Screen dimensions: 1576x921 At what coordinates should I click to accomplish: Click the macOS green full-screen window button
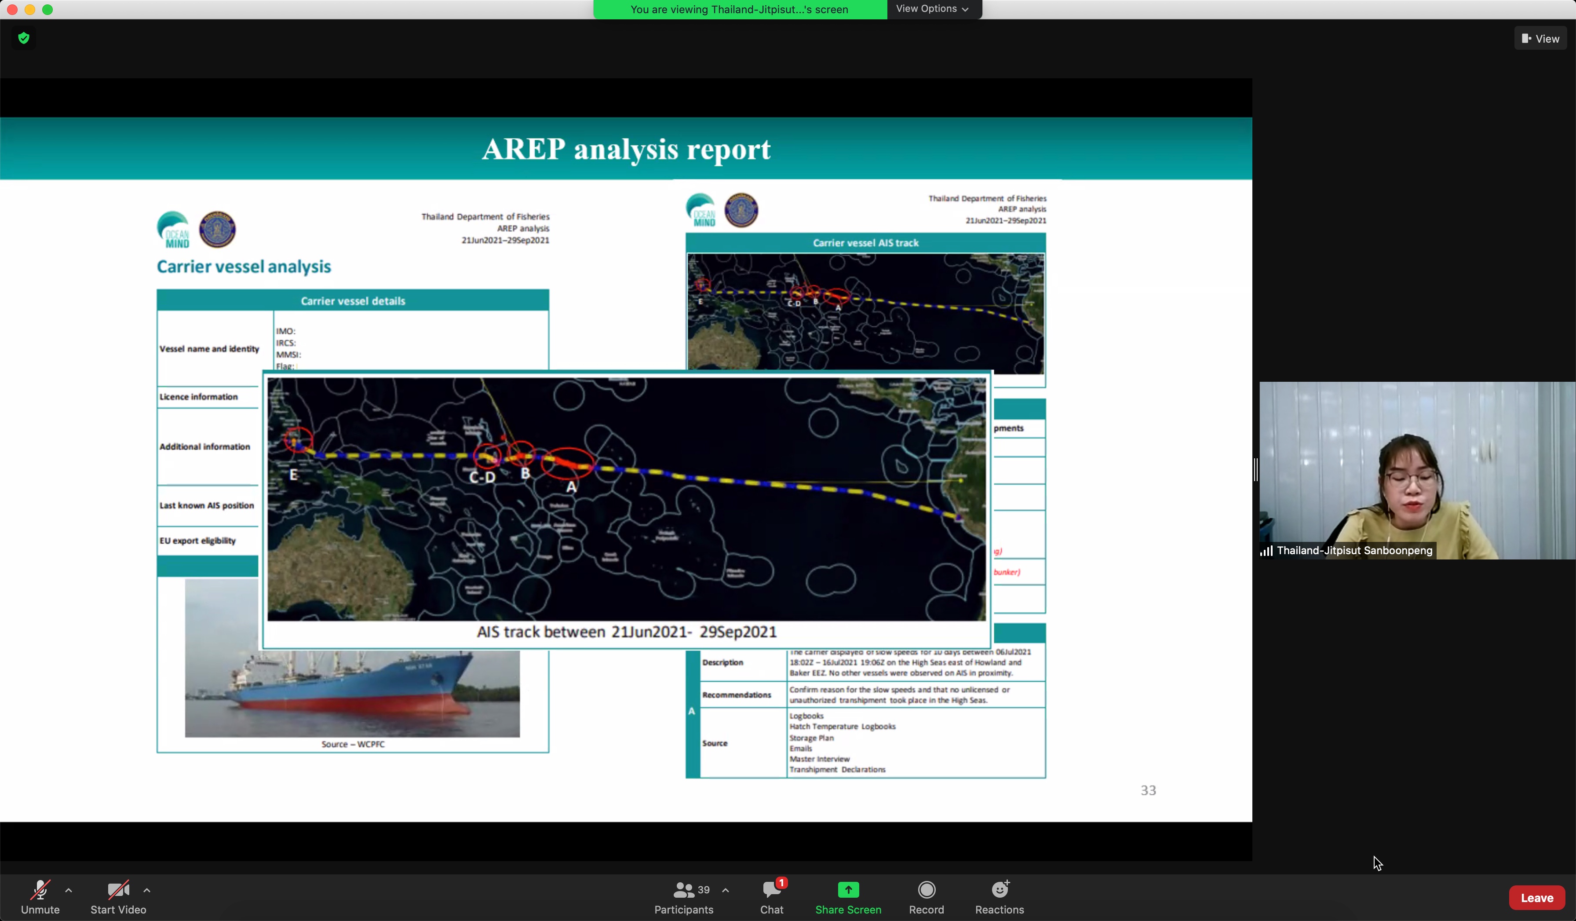tap(47, 9)
